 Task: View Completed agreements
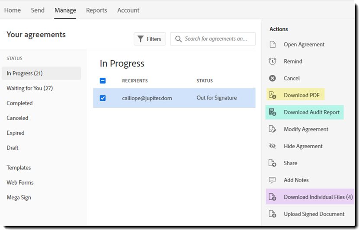(20, 103)
